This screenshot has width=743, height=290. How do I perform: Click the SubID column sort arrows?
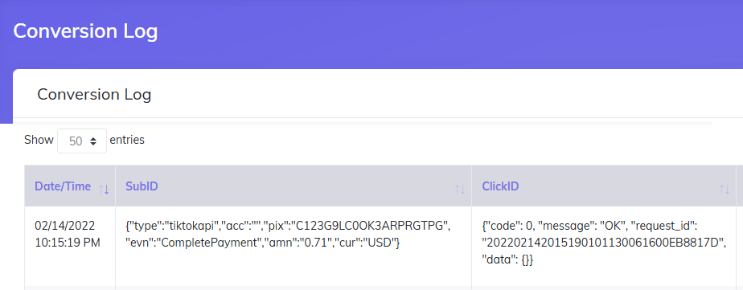click(x=460, y=190)
